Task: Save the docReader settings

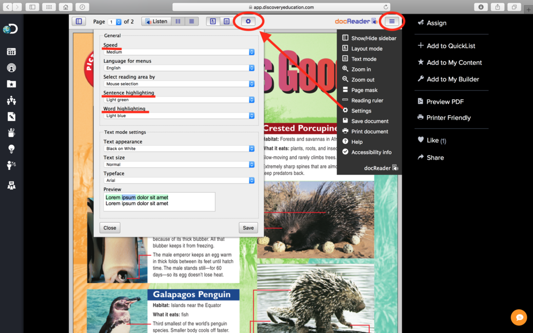Action: (x=248, y=228)
